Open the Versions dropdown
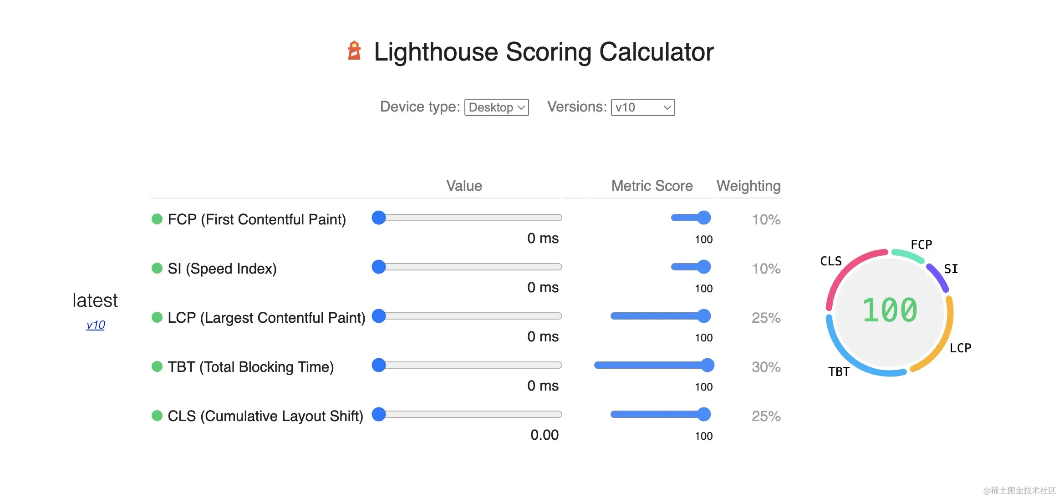This screenshot has width=1059, height=498. pyautogui.click(x=642, y=107)
